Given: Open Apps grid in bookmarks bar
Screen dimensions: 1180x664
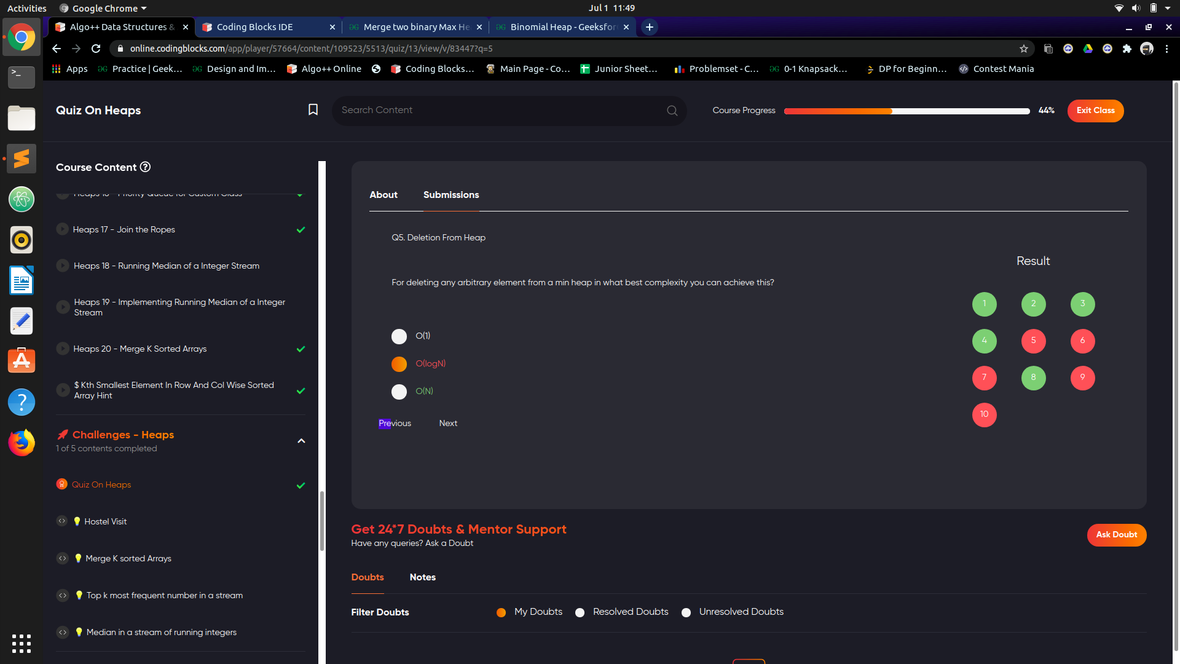Looking at the screenshot, I should click(x=69, y=69).
